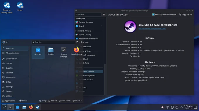
Task: Open Software Update settings
Action: 89,79
